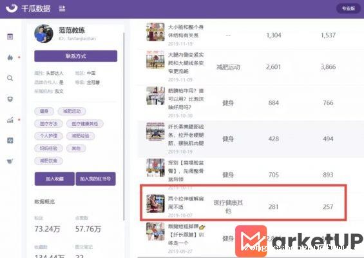364x258 pixels.
Task: Select the 健身 tag chip
Action: (44, 111)
